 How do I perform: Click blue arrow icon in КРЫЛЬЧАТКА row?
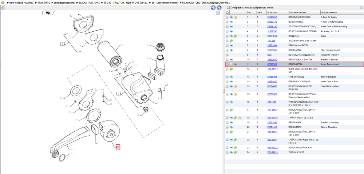pos(236,64)
